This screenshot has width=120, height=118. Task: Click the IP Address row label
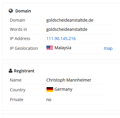coord(20,39)
